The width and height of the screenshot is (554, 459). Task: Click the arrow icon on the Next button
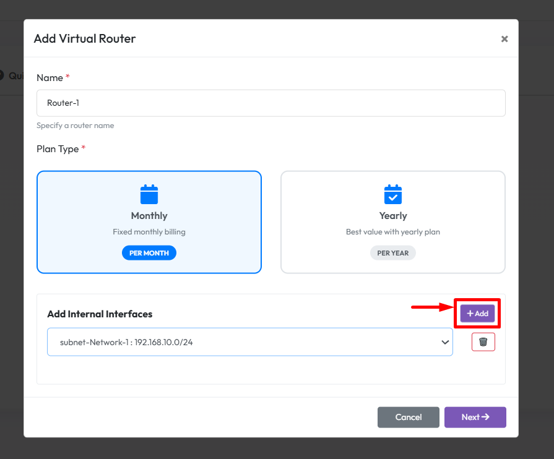pos(486,417)
